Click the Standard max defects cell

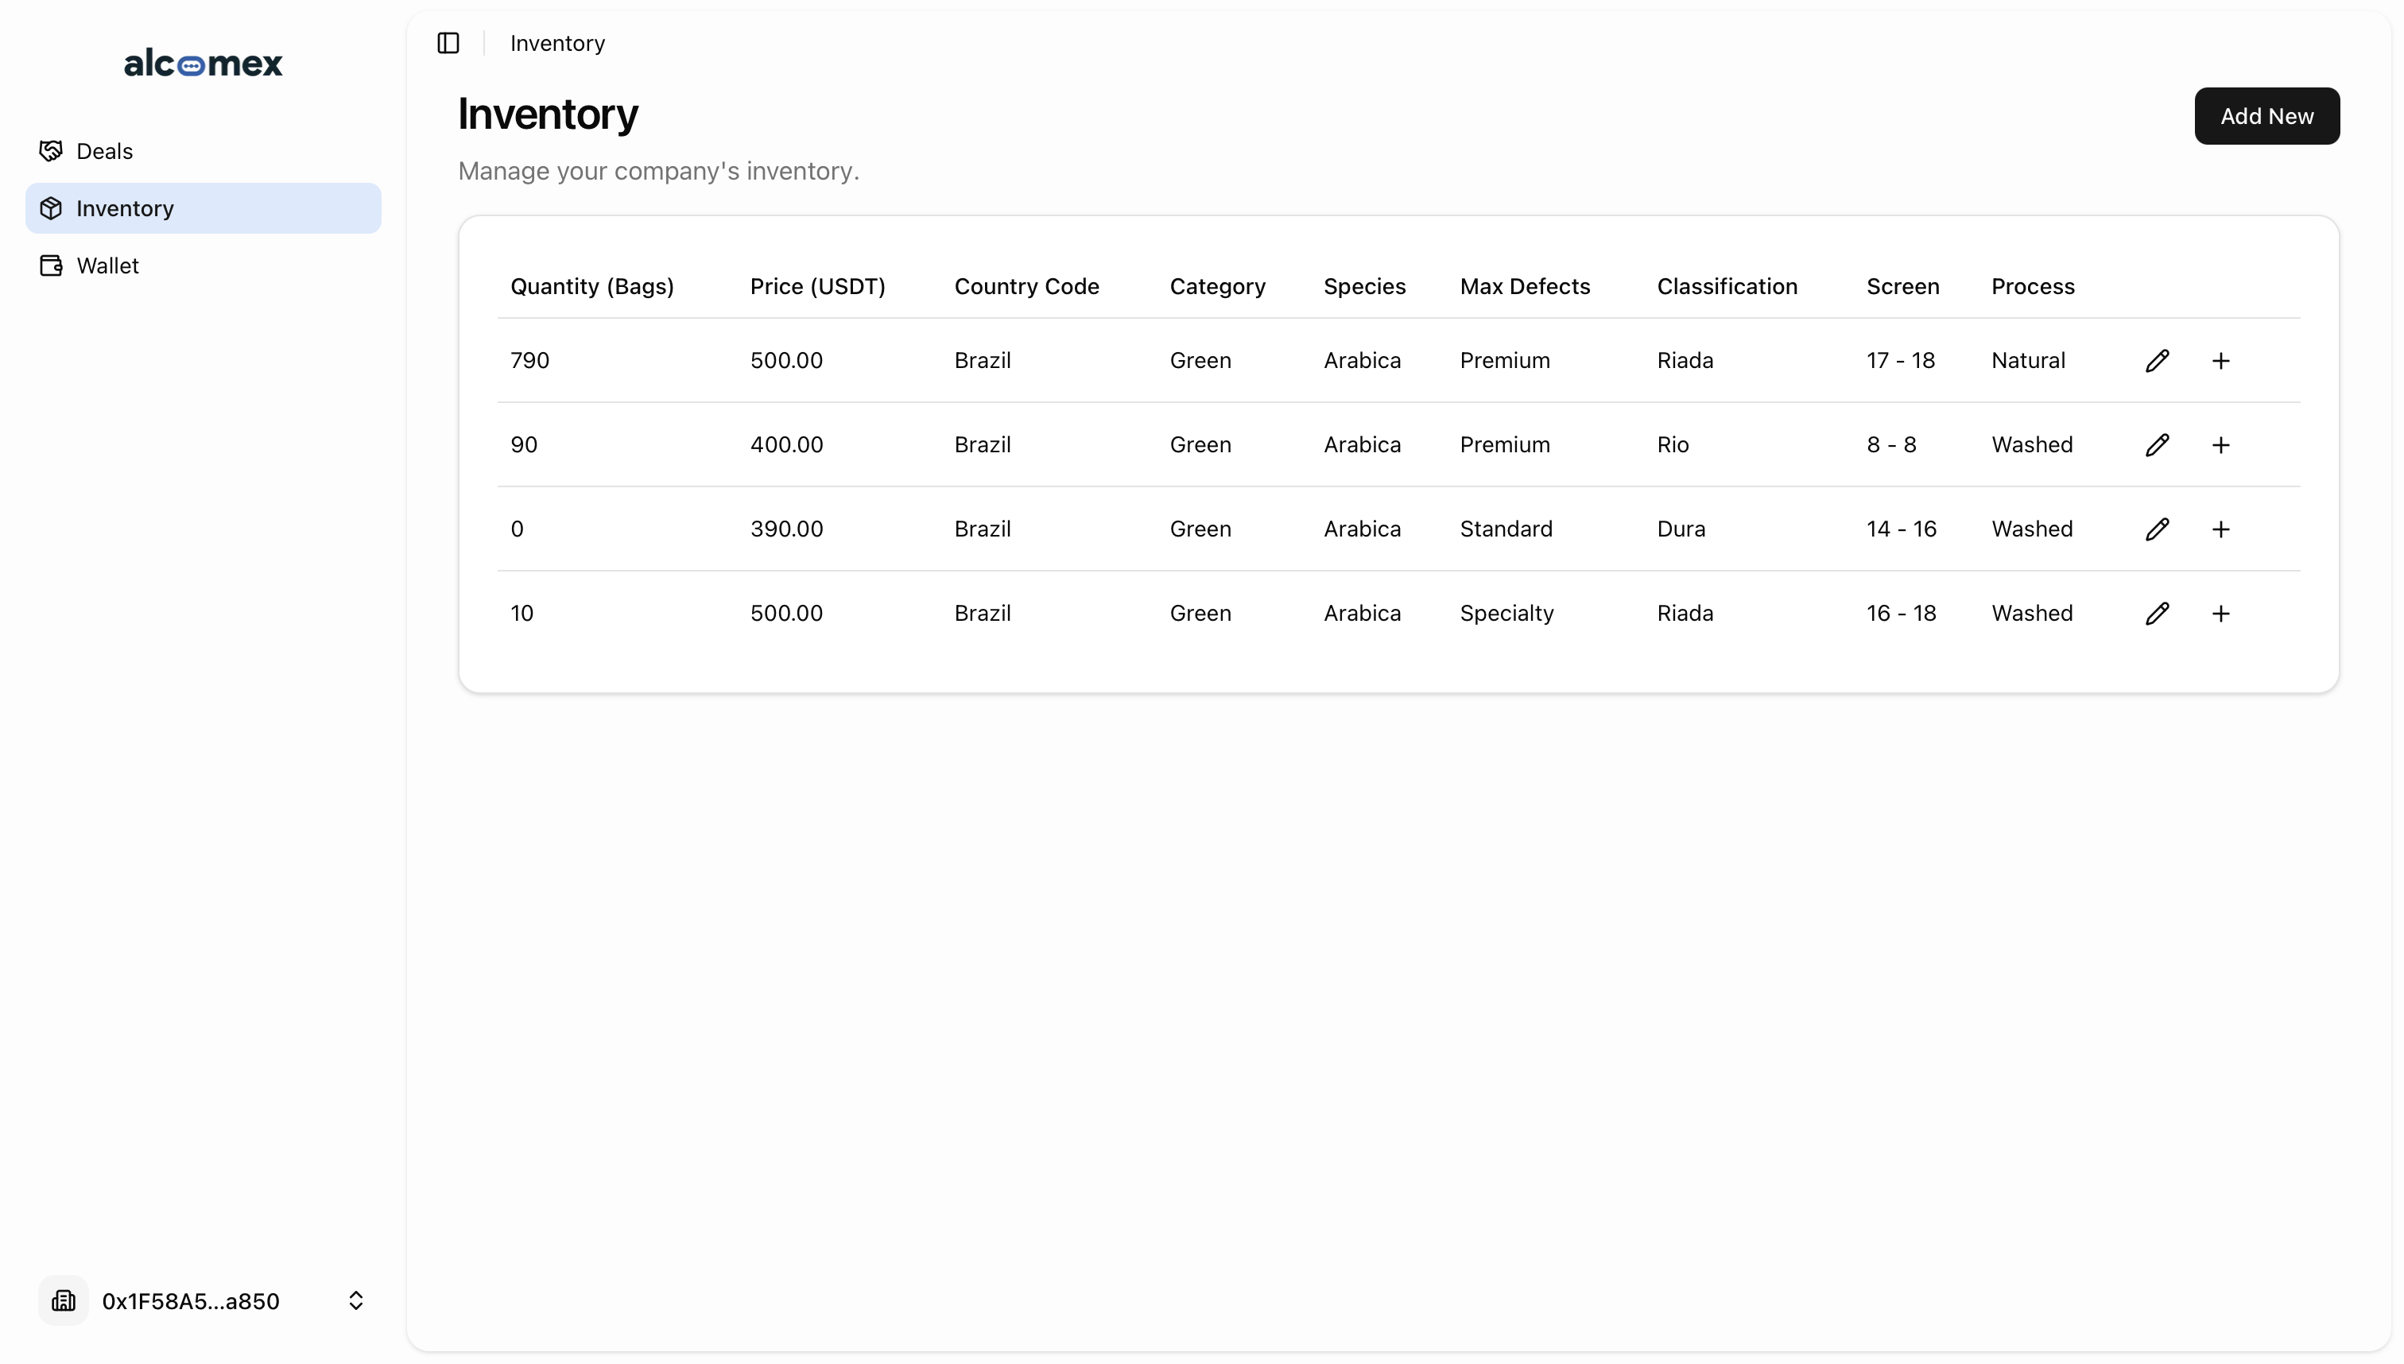tap(1506, 529)
